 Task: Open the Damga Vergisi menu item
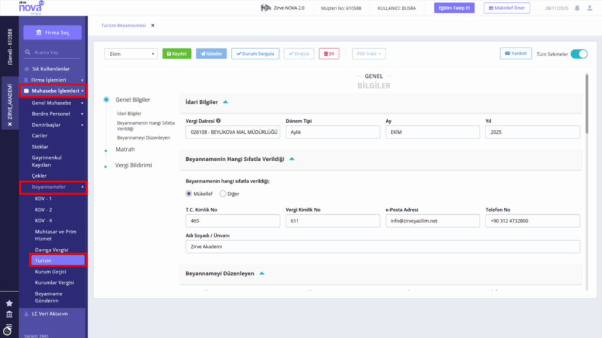(52, 250)
